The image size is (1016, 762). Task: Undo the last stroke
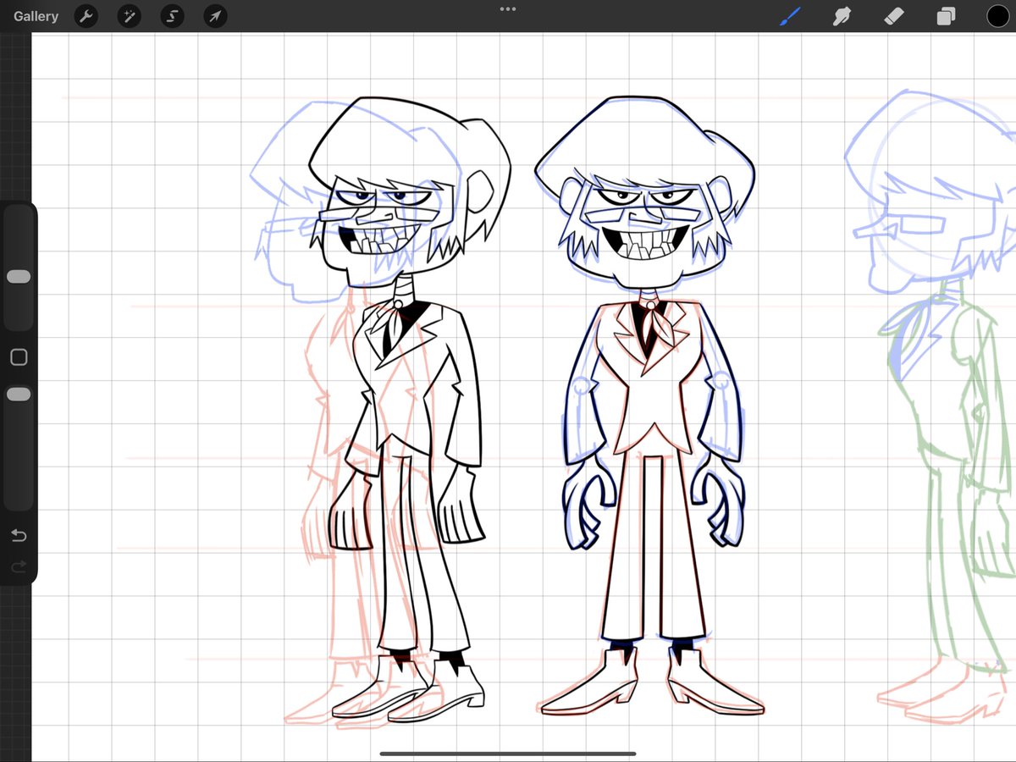(19, 535)
